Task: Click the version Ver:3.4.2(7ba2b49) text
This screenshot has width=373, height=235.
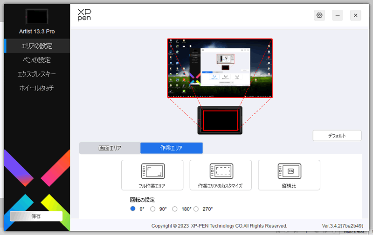Action: [343, 226]
